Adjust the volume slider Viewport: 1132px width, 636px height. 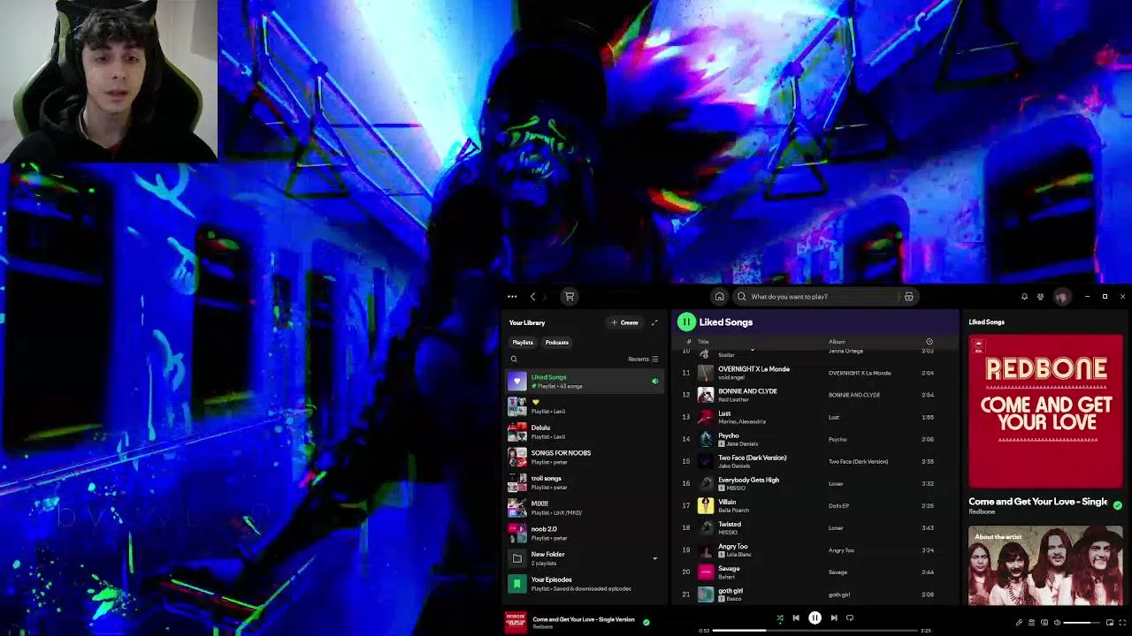[x=1082, y=623]
